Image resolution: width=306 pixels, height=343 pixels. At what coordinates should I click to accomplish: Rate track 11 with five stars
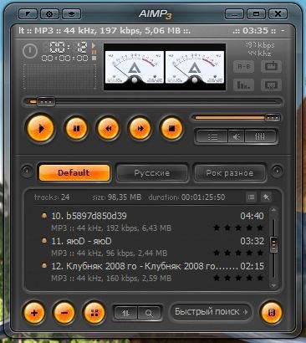[260, 253]
